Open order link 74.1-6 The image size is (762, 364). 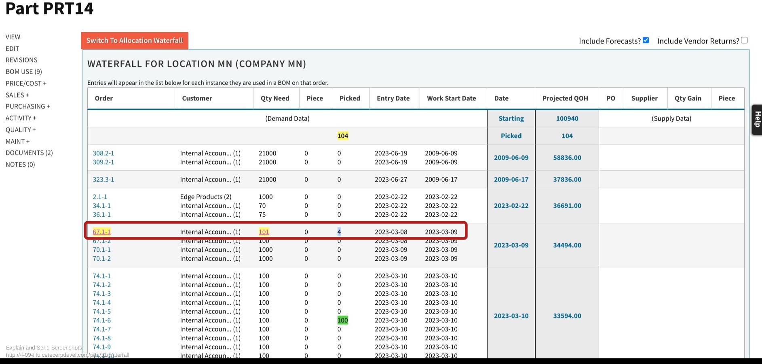click(101, 320)
